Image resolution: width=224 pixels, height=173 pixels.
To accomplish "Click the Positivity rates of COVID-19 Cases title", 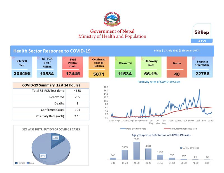I will [x=159, y=82].
